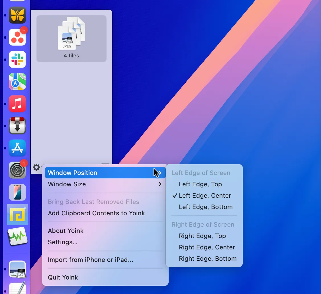321x294 pixels.
Task: Open Settings… from the Yoink menu
Action: coord(105,242)
